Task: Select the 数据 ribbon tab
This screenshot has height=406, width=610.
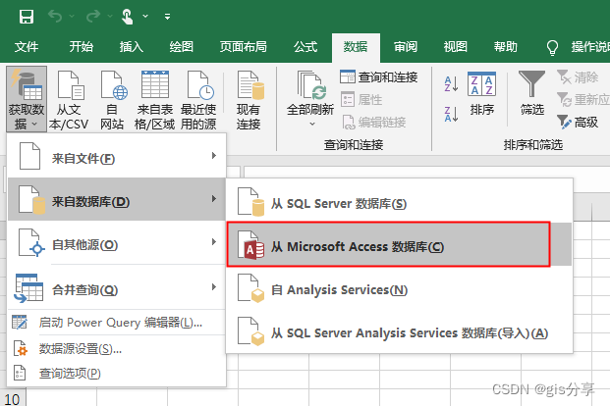Action: [x=356, y=47]
